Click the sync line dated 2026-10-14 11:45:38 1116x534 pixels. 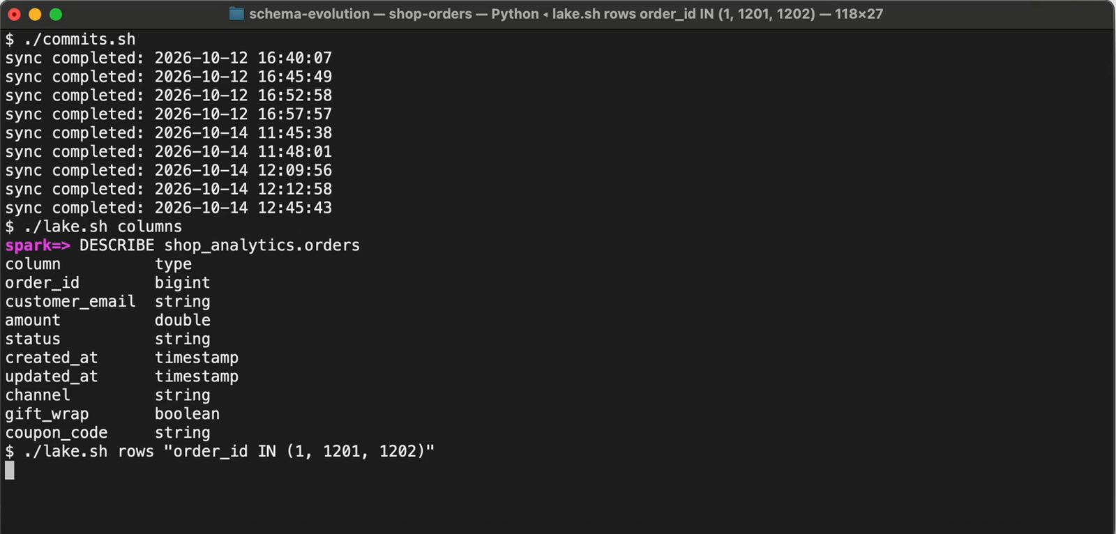coord(169,133)
